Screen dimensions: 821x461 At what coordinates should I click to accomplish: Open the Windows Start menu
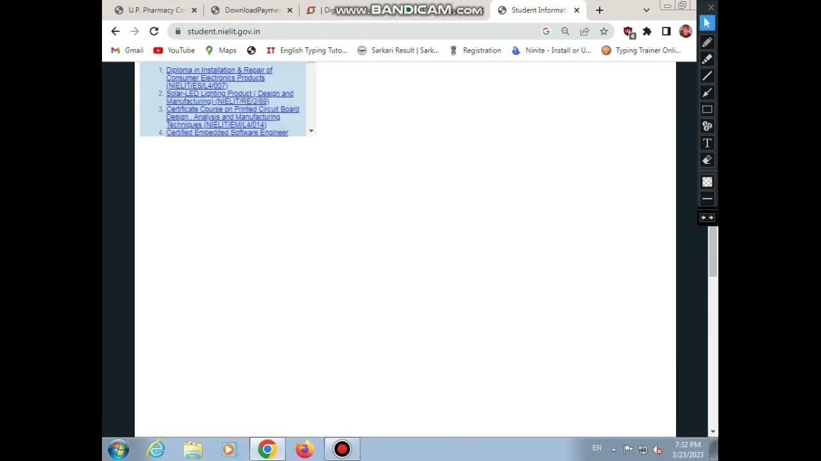click(x=119, y=449)
